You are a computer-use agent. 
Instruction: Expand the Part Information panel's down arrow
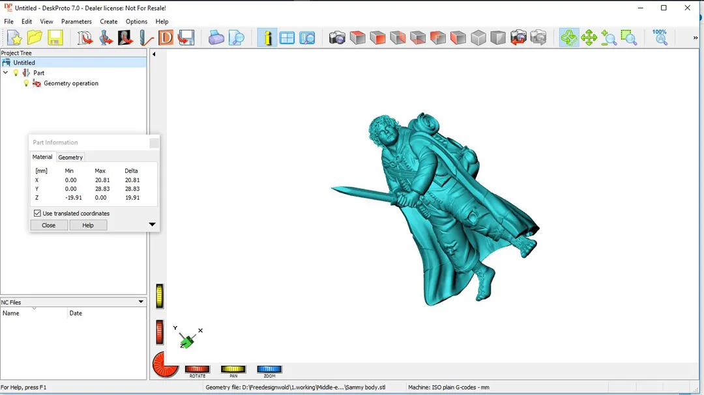(x=152, y=224)
